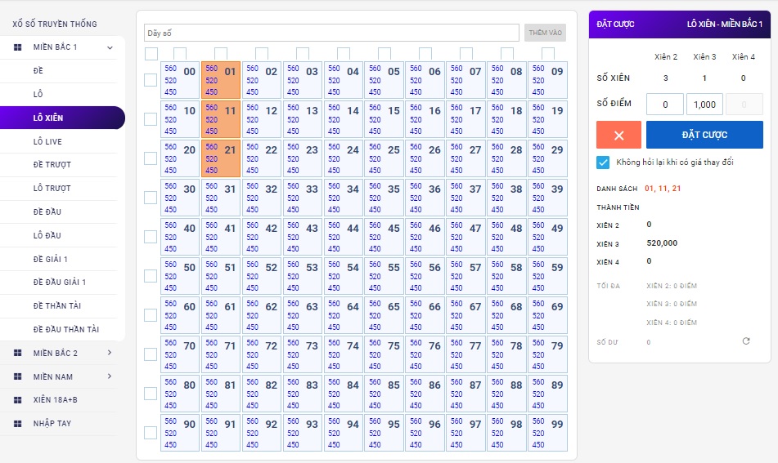Deselect highlighted number 21
This screenshot has height=463, width=778.
click(221, 158)
